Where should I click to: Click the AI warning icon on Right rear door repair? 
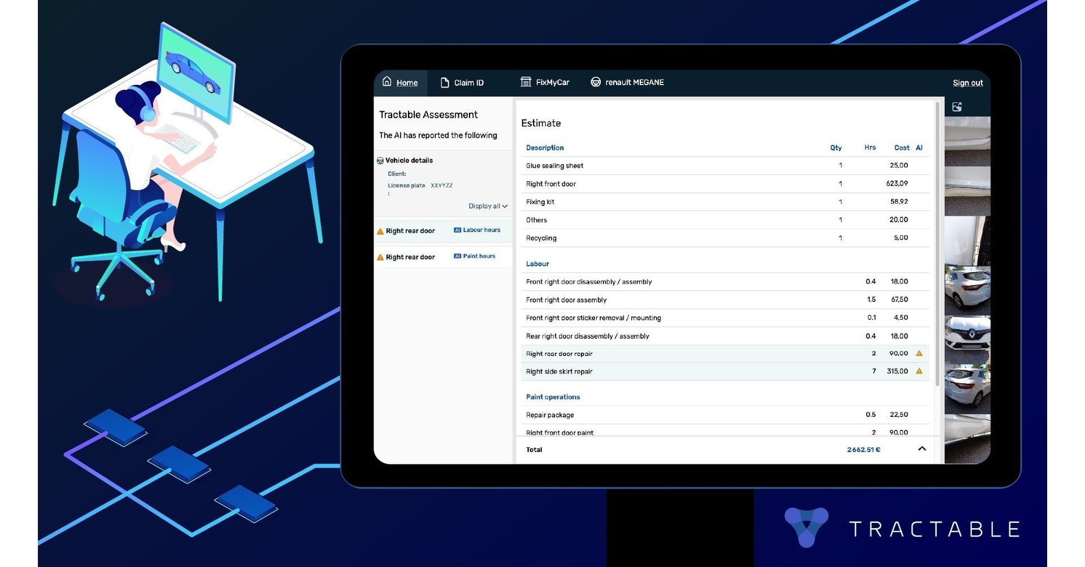(x=919, y=353)
